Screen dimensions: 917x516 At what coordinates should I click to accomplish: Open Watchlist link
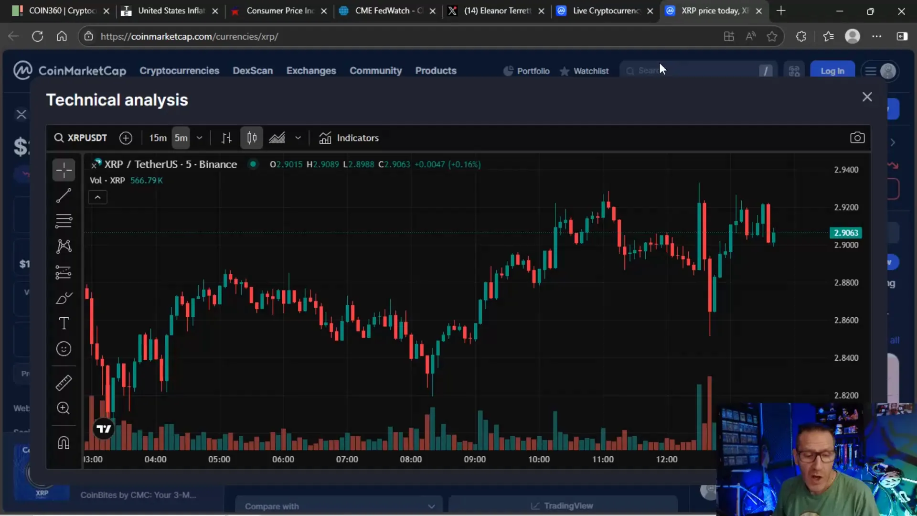584,71
